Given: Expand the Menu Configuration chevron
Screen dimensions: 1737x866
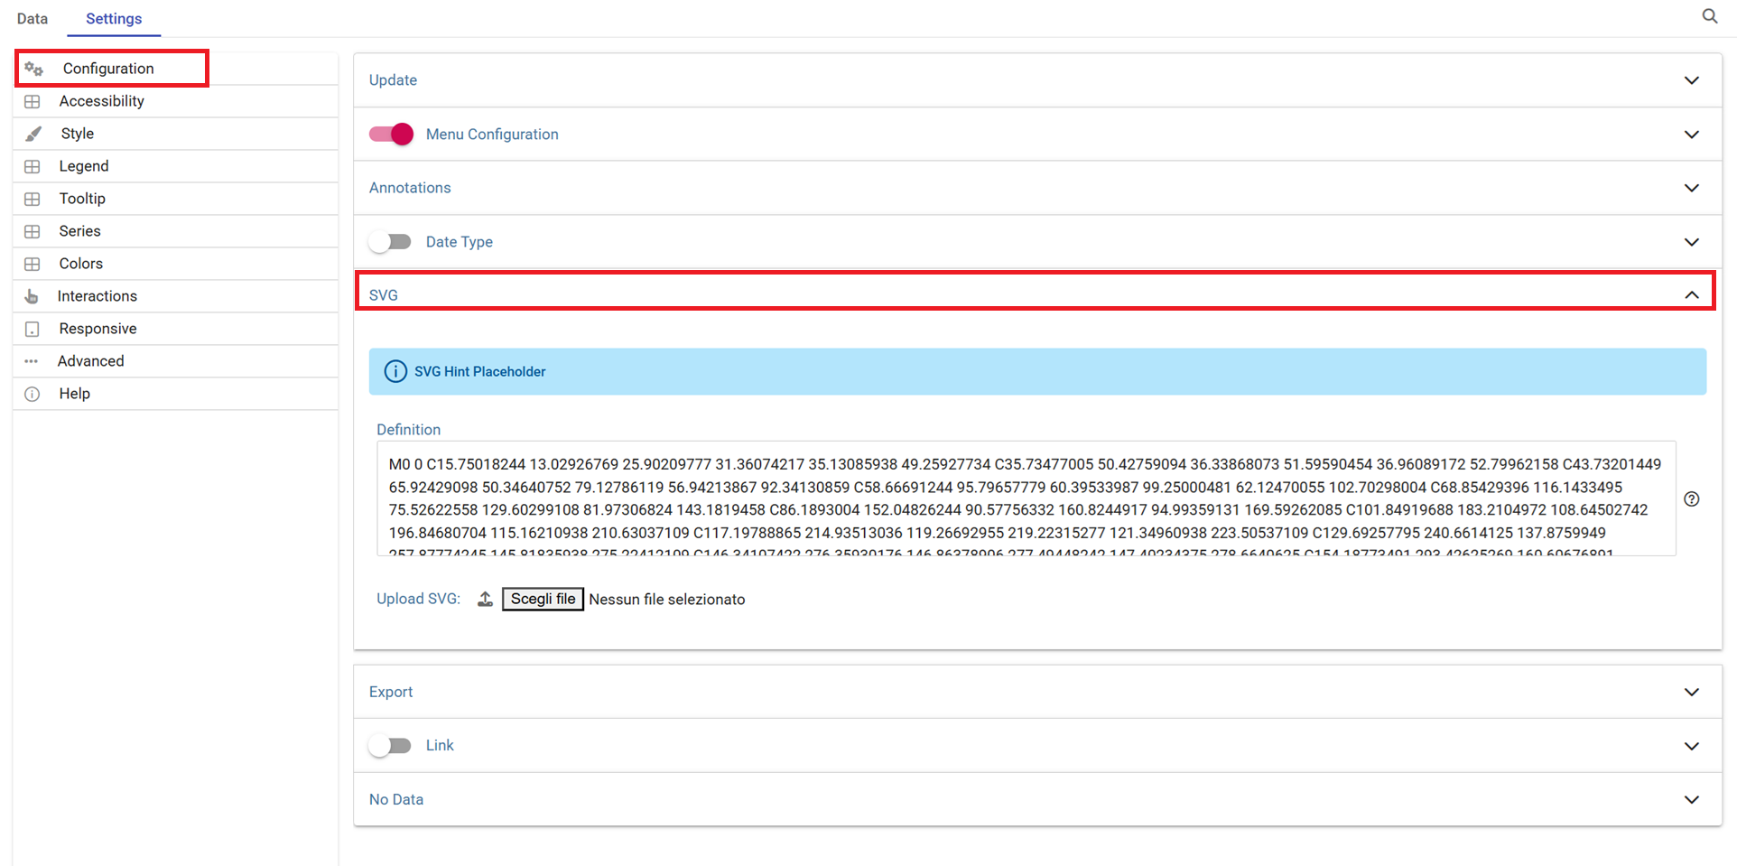Looking at the screenshot, I should (1692, 135).
